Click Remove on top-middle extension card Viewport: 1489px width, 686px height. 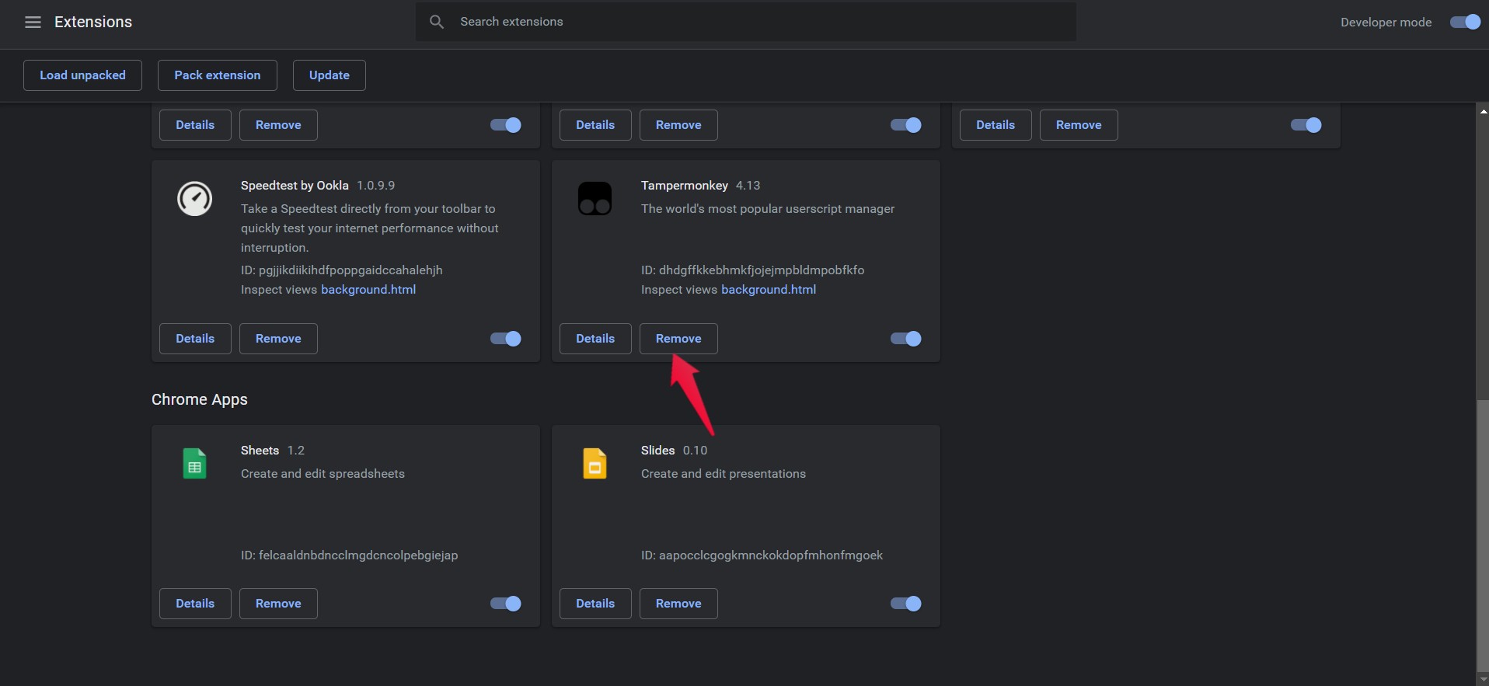click(678, 125)
